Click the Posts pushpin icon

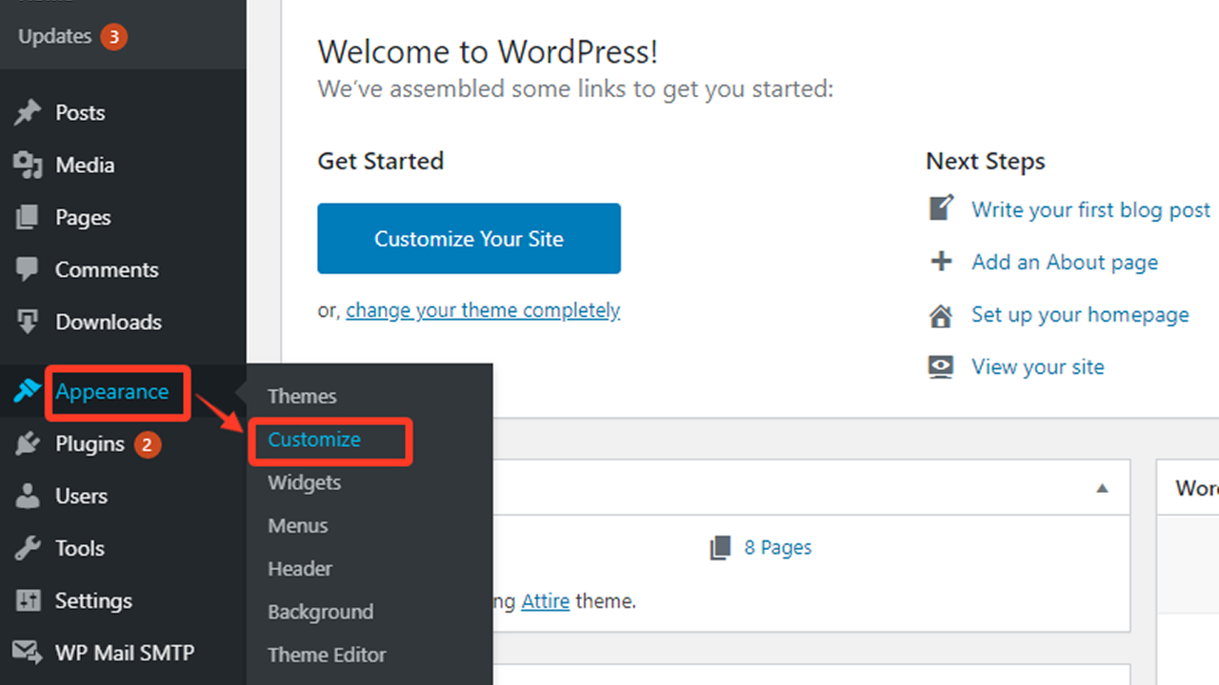point(28,113)
